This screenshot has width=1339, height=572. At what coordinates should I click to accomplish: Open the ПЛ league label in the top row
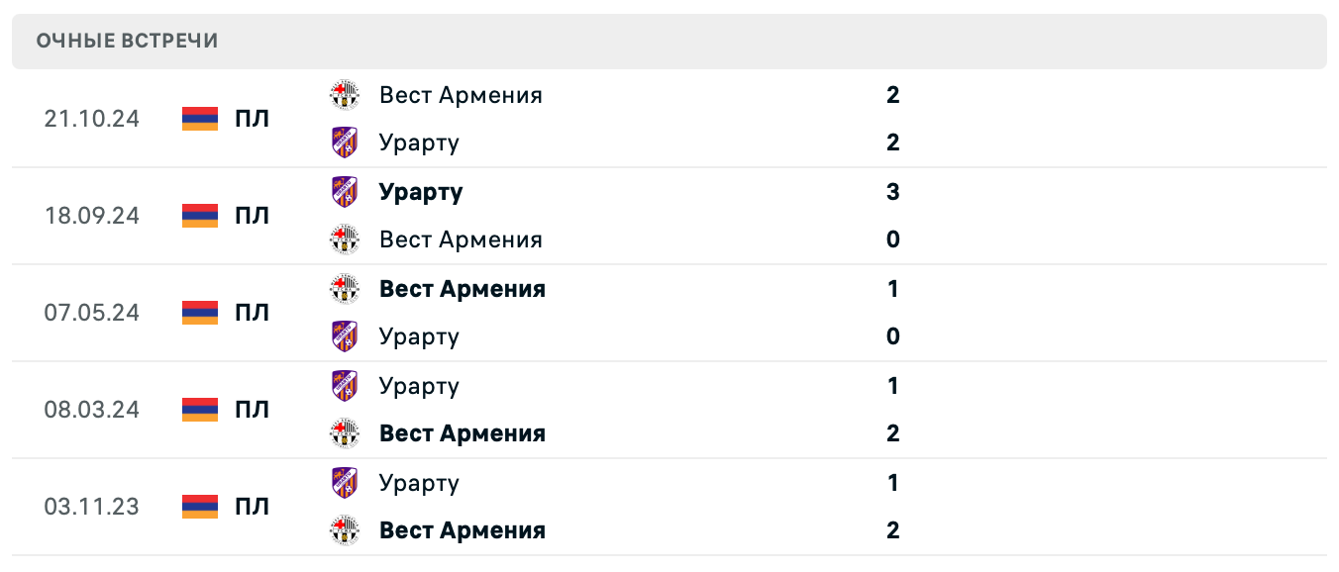254,119
